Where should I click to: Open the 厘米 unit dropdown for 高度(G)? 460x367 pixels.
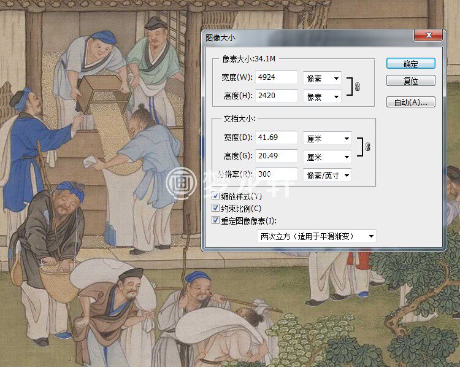327,156
